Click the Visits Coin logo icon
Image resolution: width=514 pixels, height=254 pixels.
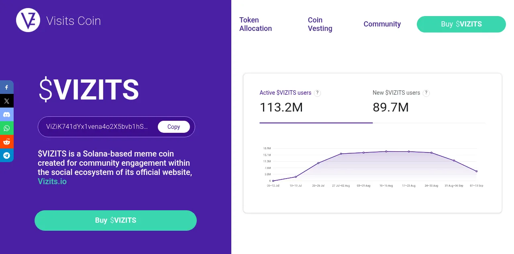click(x=28, y=20)
